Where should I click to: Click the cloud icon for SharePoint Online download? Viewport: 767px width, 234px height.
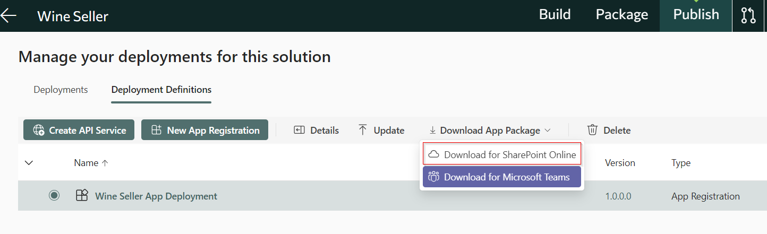coord(434,154)
